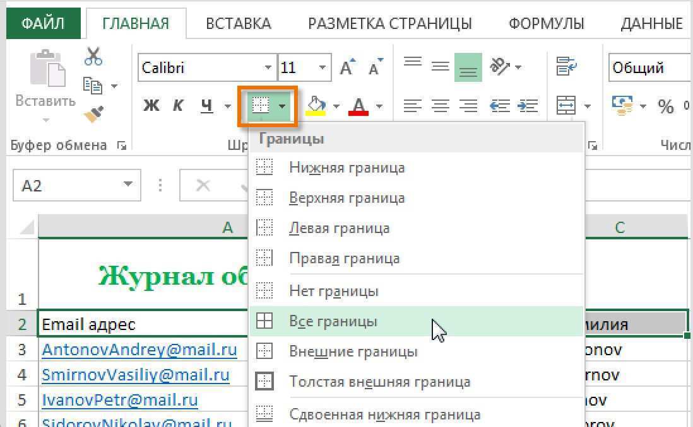Open the font size dropdown
The image size is (693, 427).
click(321, 66)
